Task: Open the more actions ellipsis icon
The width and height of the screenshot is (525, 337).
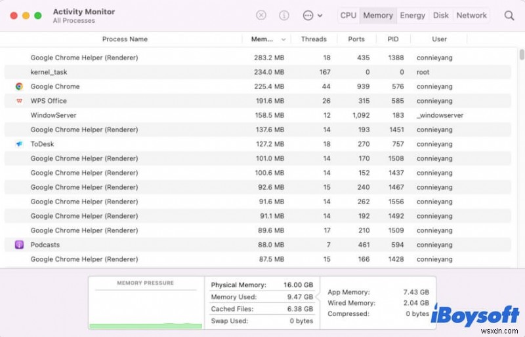Action: tap(308, 15)
